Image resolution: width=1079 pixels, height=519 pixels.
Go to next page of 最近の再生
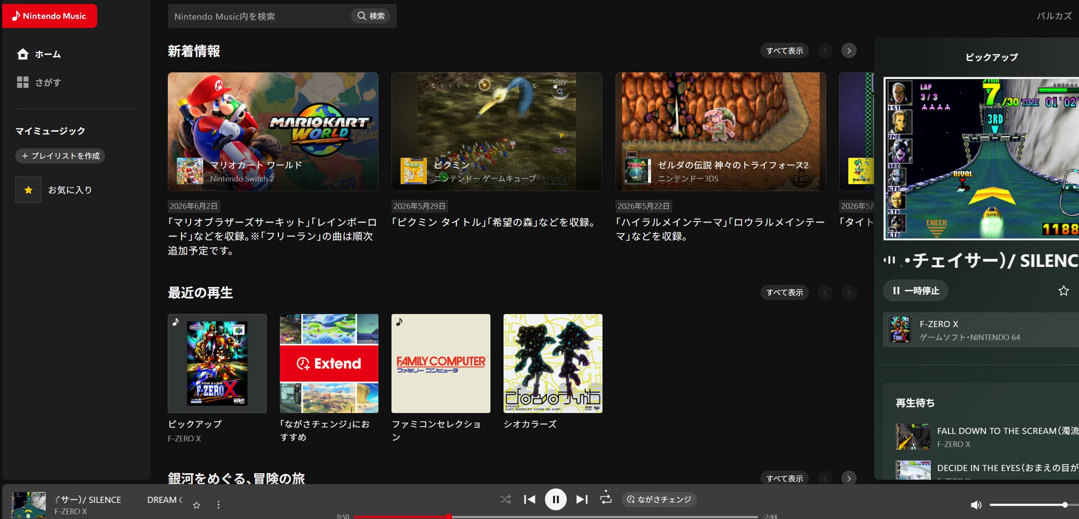849,292
